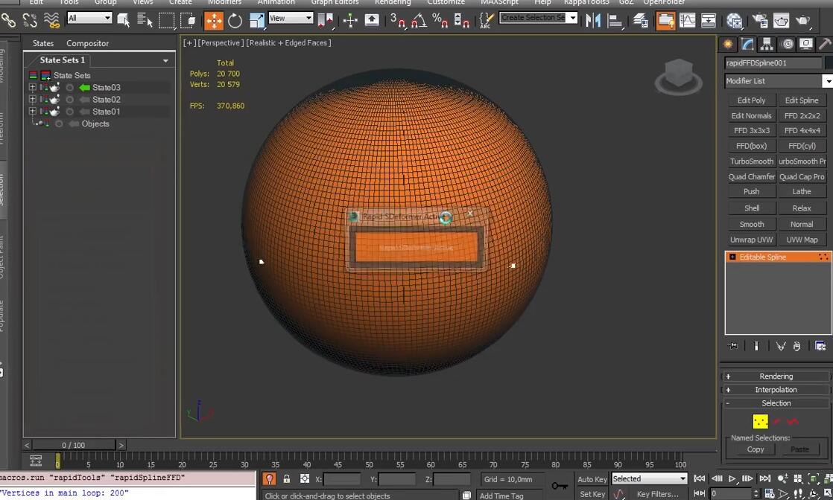
Task: Expand the Interpolation rollout
Action: 776,390
